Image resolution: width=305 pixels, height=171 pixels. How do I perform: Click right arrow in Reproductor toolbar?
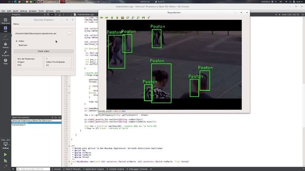pyautogui.click(x=107, y=18)
